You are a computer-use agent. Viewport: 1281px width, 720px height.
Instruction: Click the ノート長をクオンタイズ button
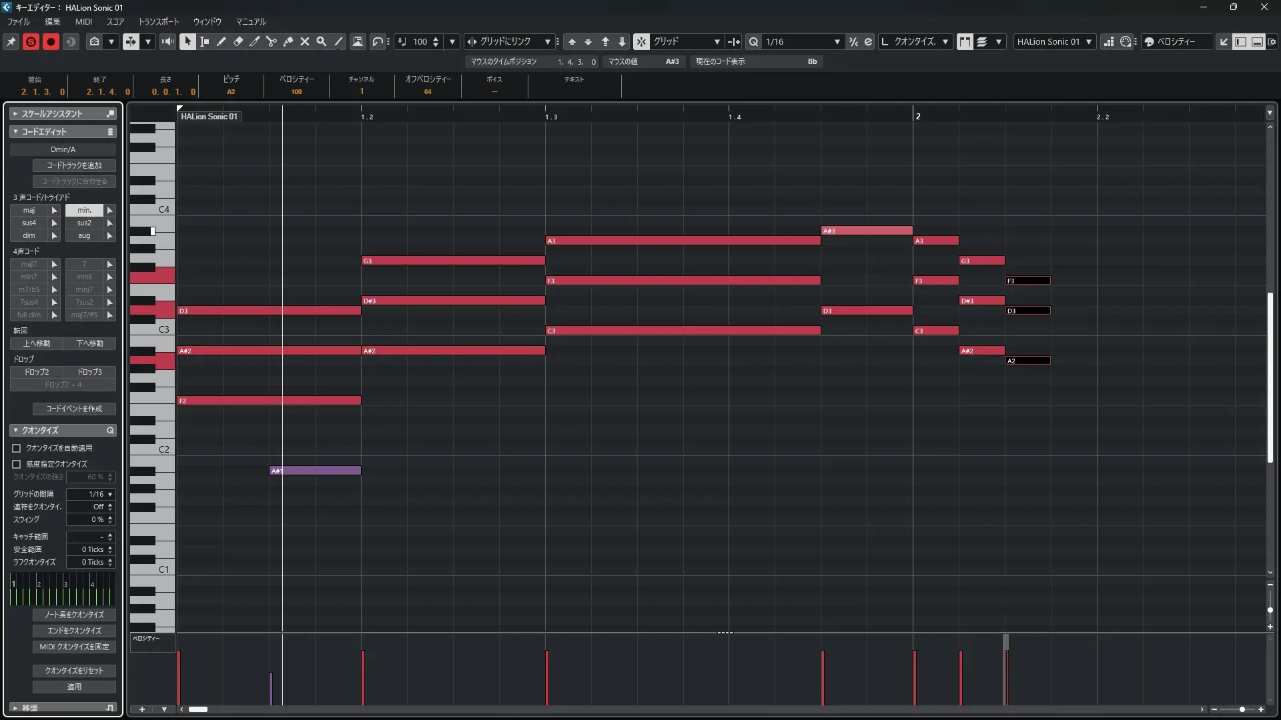click(x=74, y=615)
